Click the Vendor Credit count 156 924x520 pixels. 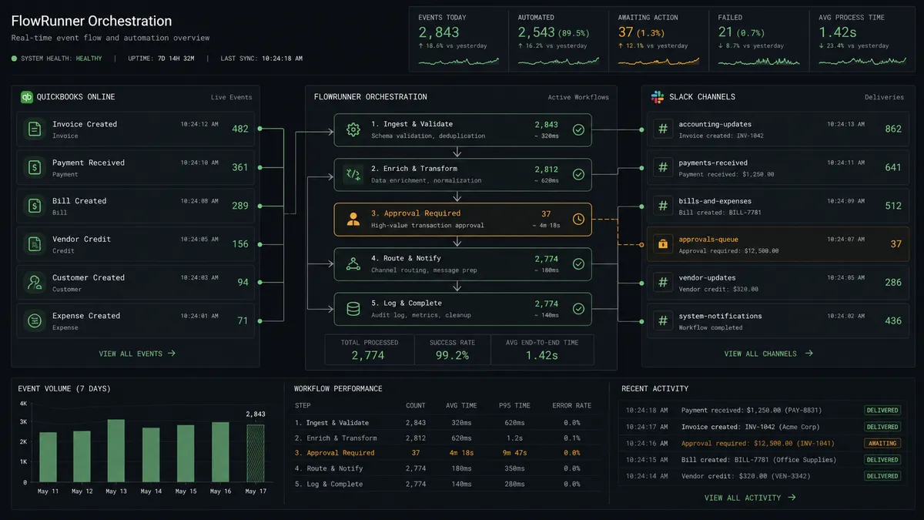[x=240, y=243]
